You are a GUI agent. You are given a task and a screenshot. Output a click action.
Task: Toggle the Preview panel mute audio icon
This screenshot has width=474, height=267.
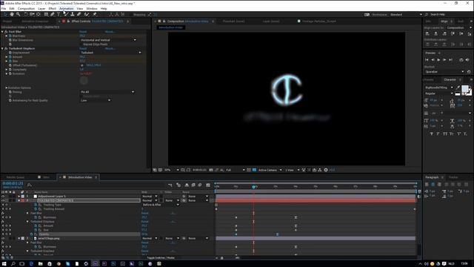pyautogui.click(x=467, y=60)
